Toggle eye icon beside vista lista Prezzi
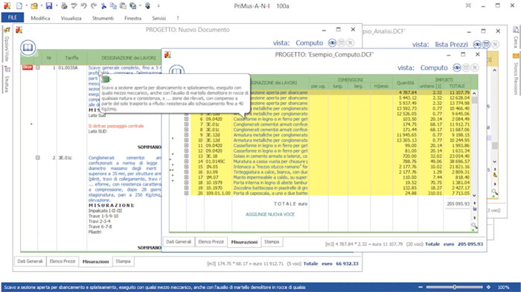 pyautogui.click(x=477, y=44)
